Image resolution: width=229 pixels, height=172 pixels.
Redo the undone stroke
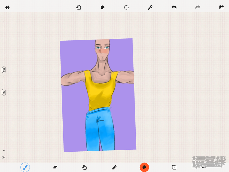pyautogui.click(x=198, y=7)
